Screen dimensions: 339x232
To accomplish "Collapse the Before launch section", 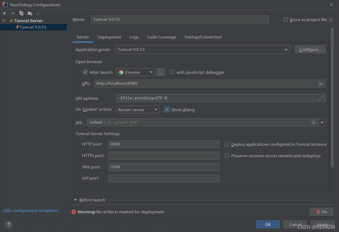I will 75,200.
